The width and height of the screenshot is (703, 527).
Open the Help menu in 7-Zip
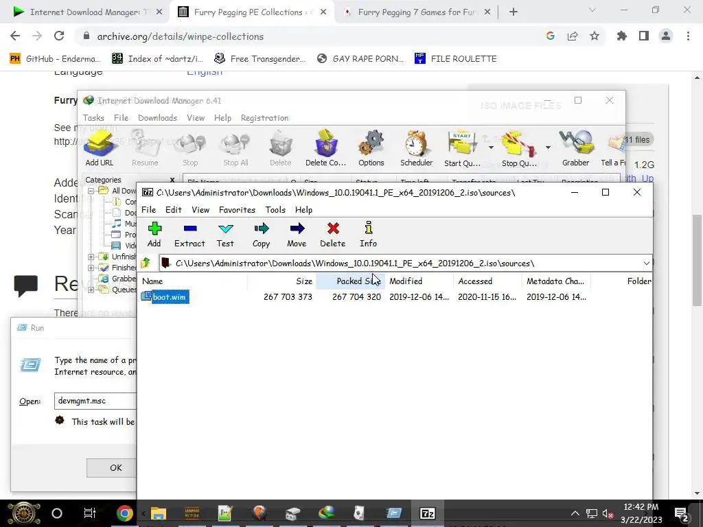(303, 210)
